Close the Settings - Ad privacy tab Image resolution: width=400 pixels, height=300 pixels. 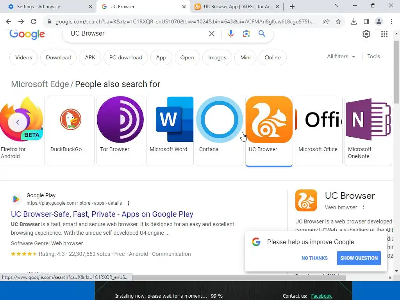click(91, 7)
